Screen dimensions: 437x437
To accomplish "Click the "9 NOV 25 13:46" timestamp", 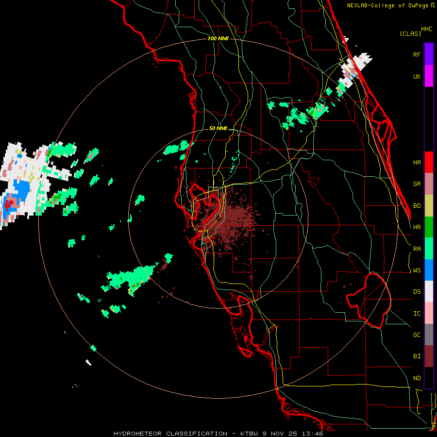I will tap(293, 434).
